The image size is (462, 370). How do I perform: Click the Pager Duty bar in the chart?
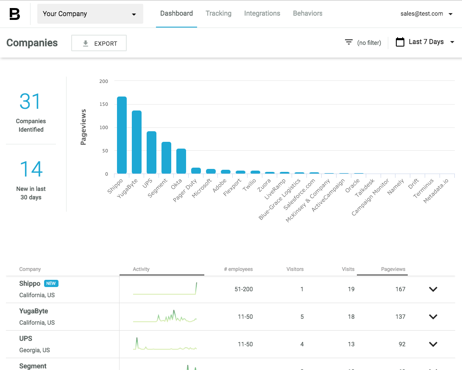[x=196, y=171]
